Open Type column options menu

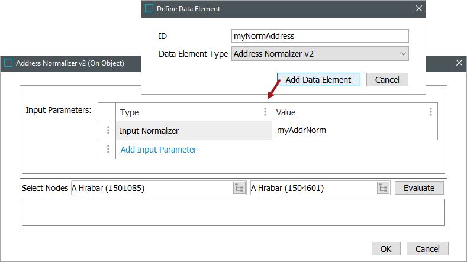(265, 112)
